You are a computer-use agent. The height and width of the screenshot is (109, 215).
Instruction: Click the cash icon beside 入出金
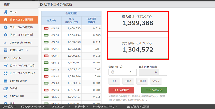click(5, 88)
